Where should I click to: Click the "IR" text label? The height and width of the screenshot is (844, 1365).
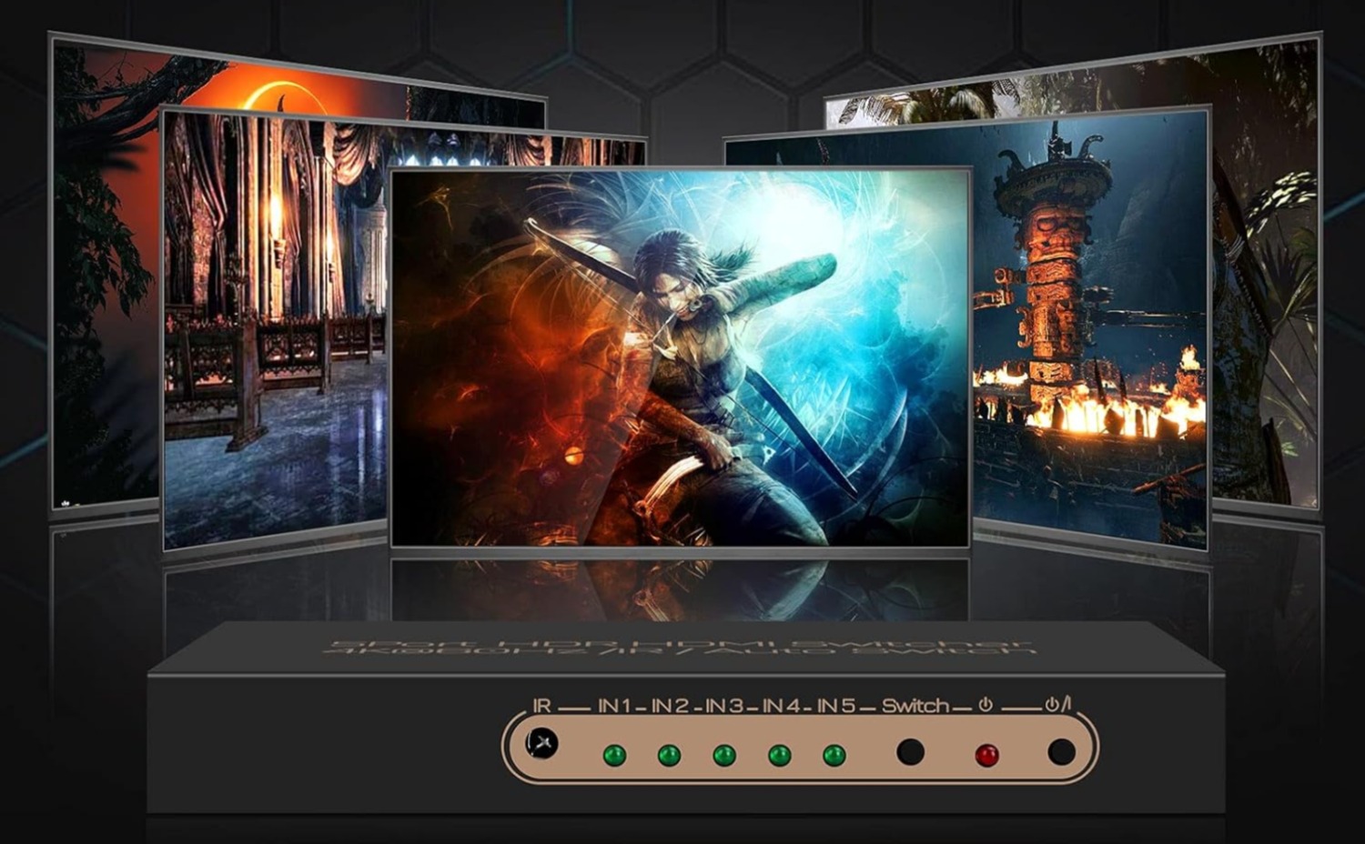pos(541,706)
